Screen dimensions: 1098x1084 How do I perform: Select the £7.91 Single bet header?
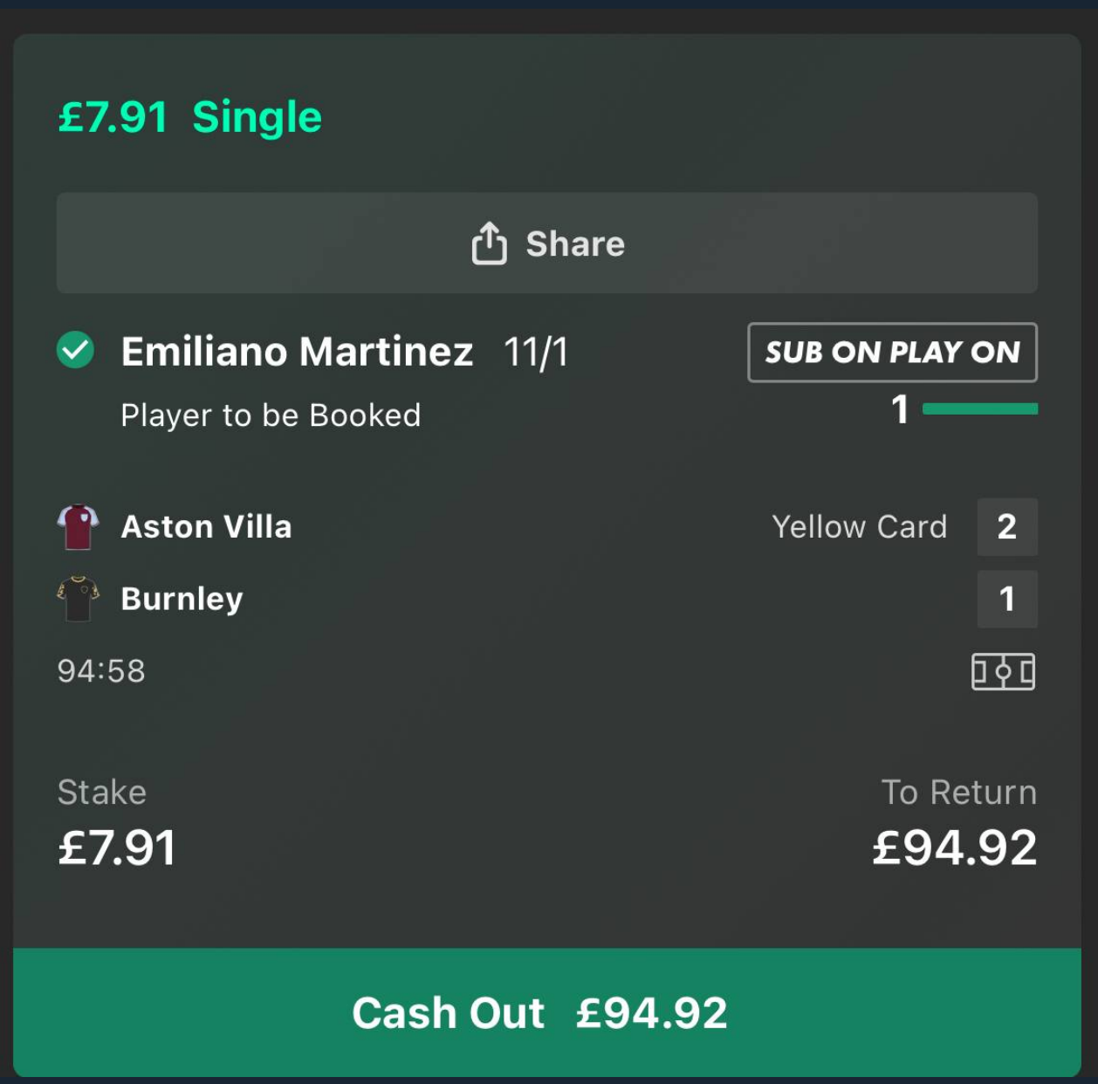click(x=188, y=114)
